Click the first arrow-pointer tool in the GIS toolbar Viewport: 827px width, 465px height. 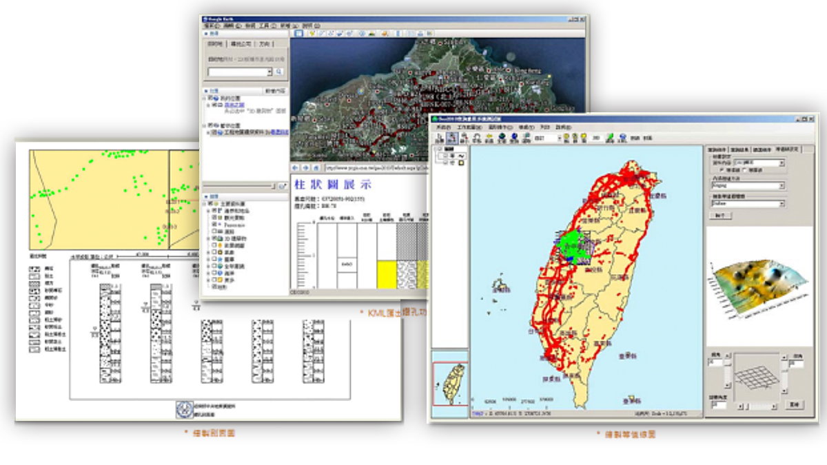pos(439,138)
